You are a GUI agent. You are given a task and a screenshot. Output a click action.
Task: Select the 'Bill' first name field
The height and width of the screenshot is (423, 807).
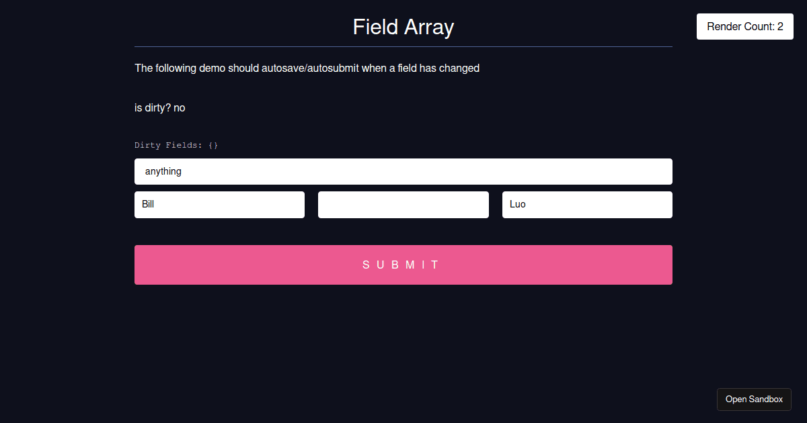pos(219,204)
